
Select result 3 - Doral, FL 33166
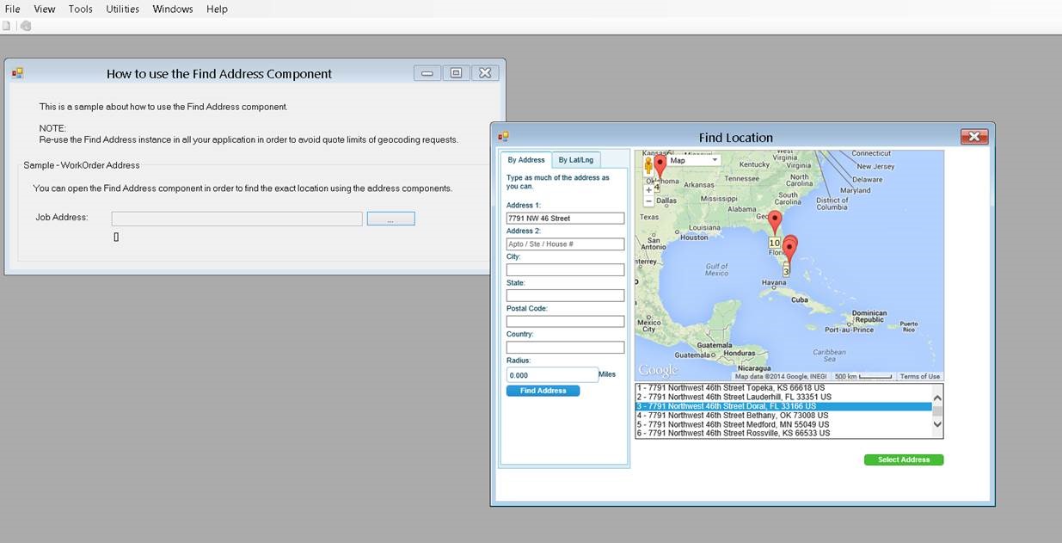coord(783,406)
